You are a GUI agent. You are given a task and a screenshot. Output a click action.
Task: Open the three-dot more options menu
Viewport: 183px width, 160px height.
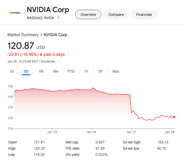[58, 18]
